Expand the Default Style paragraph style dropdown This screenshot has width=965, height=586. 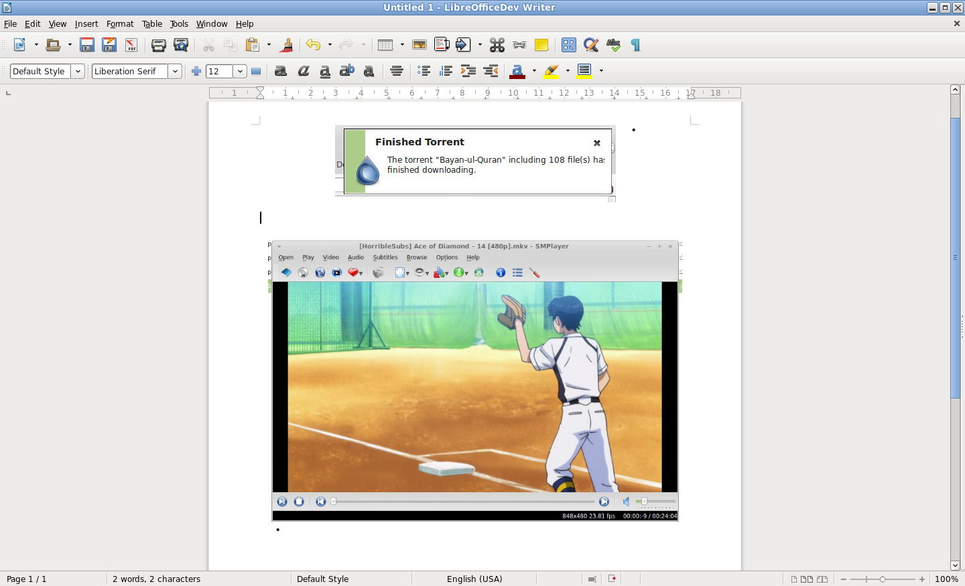tap(78, 71)
